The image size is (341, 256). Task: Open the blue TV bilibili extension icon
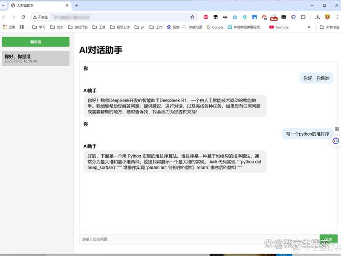235,17
